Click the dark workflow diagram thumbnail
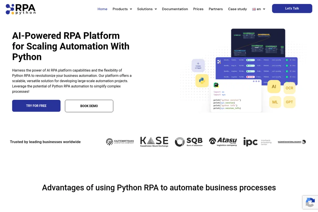This screenshot has width=318, height=212. [x=258, y=43]
